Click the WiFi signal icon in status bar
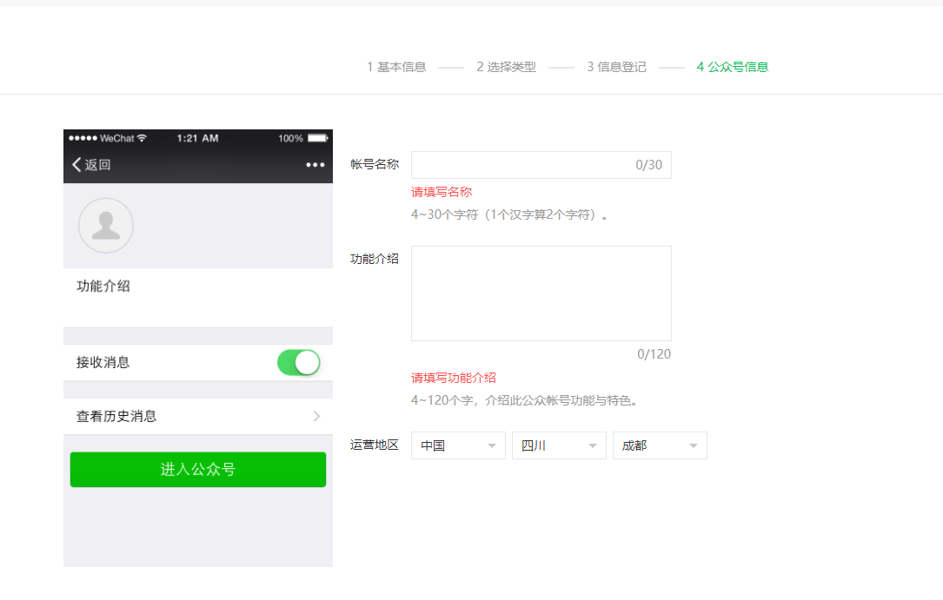The height and width of the screenshot is (600, 943). [x=143, y=138]
